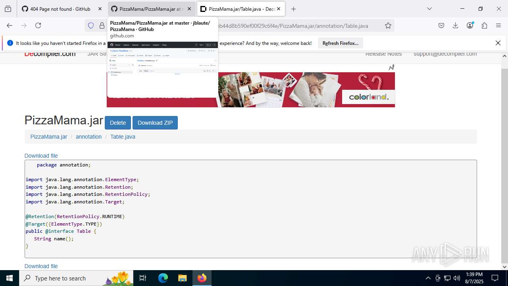The width and height of the screenshot is (508, 286).
Task: Click the PizzaMama tab preview thumbnail
Action: pos(162,70)
